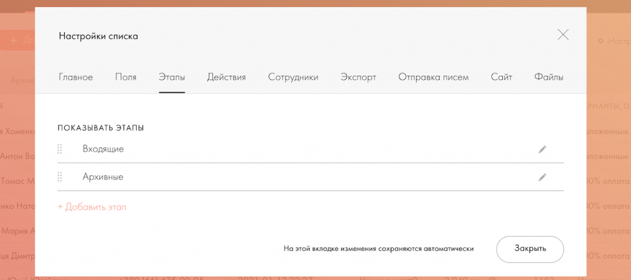Viewport: 631px width, 280px height.
Task: Switch to the Поля tab
Action: click(x=126, y=77)
